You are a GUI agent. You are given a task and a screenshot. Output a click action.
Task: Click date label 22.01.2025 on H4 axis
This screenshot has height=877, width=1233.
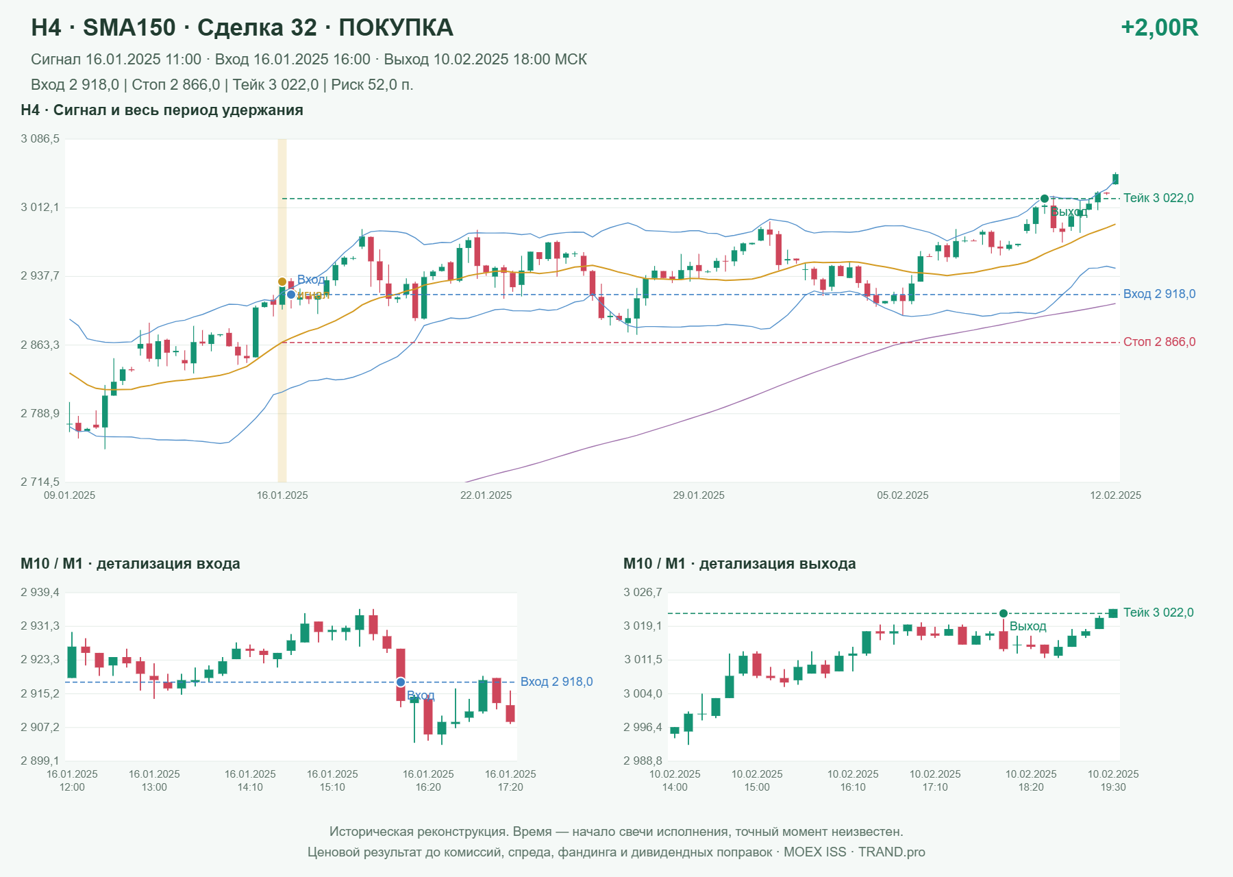(486, 495)
